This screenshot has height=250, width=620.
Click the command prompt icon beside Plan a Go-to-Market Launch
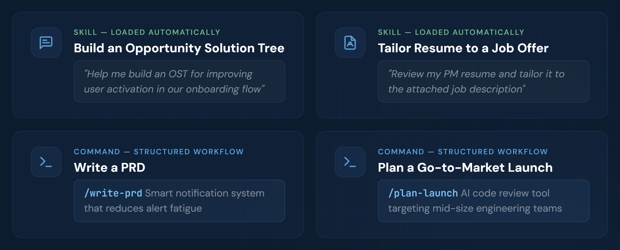(x=350, y=162)
